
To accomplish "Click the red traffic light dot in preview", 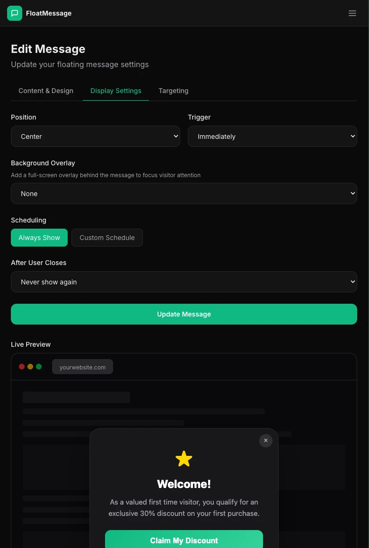I will tap(22, 366).
